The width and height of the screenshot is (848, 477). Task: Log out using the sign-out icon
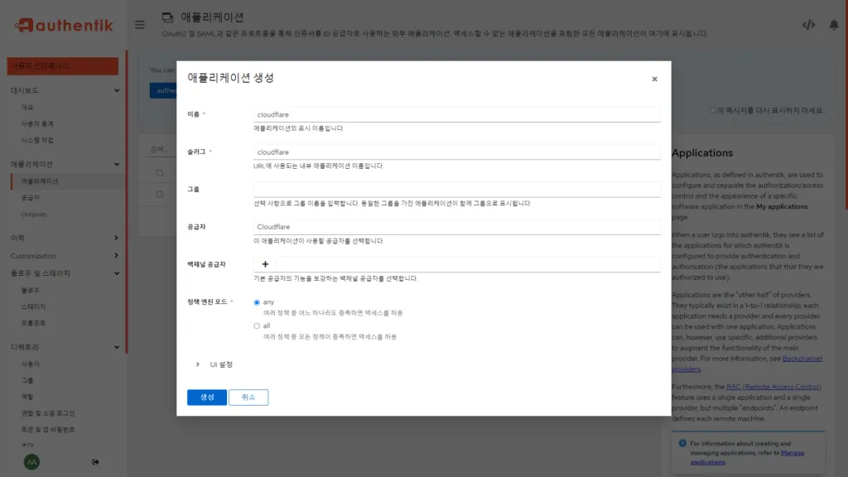pos(97,462)
